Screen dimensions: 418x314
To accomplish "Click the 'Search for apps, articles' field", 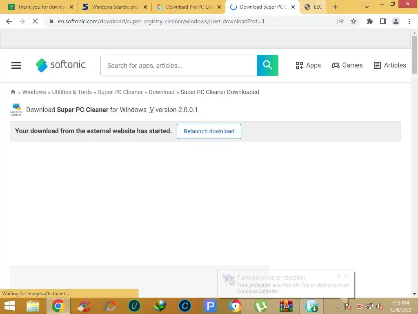I will pyautogui.click(x=179, y=65).
